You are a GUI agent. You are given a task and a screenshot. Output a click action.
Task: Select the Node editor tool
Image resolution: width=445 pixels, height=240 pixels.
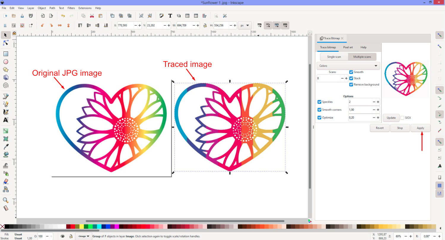click(6, 43)
